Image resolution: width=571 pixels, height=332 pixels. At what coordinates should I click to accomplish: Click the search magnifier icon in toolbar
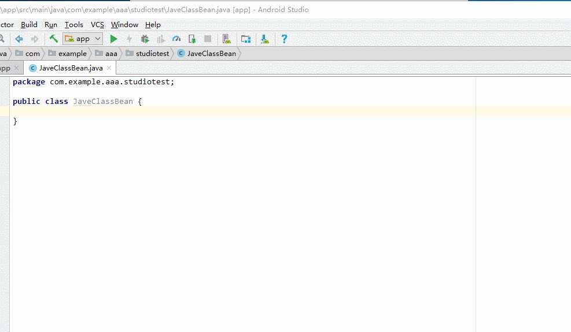coord(2,39)
